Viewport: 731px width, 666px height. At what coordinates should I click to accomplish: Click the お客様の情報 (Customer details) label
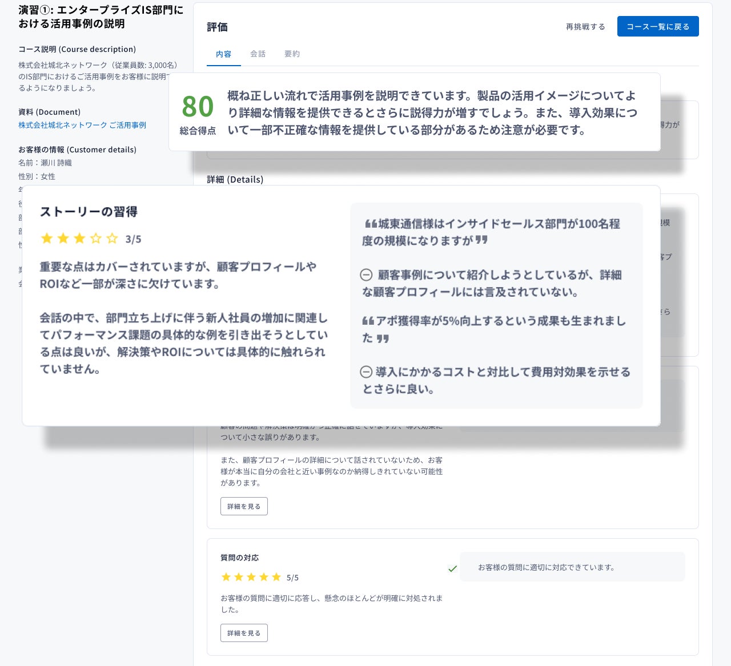78,150
